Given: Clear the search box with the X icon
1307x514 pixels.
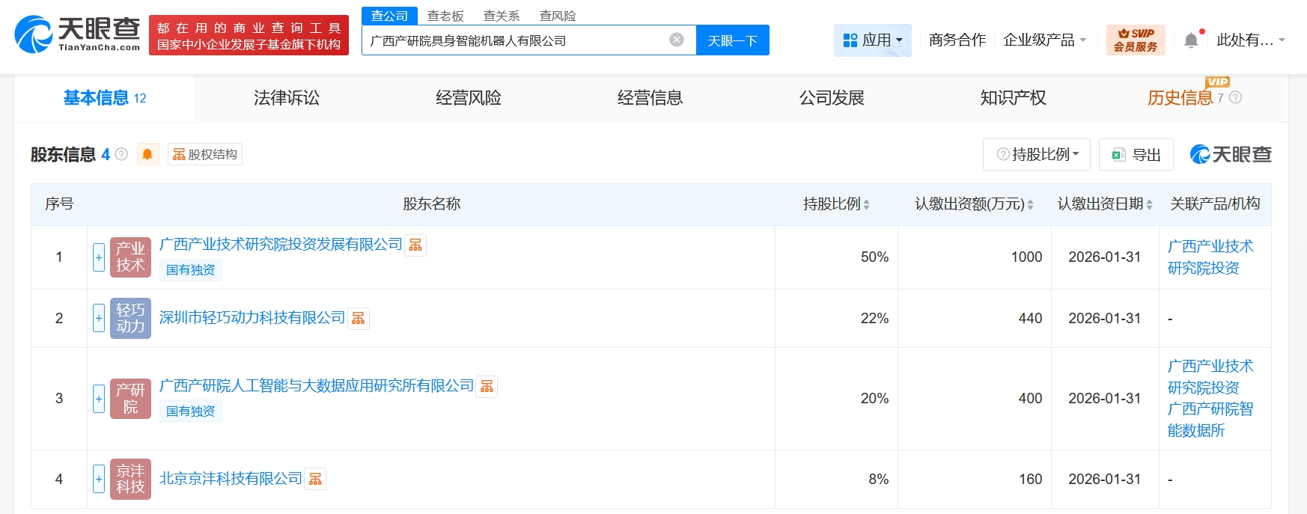Looking at the screenshot, I should (676, 40).
